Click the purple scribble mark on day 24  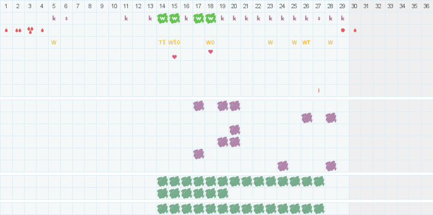click(283, 166)
